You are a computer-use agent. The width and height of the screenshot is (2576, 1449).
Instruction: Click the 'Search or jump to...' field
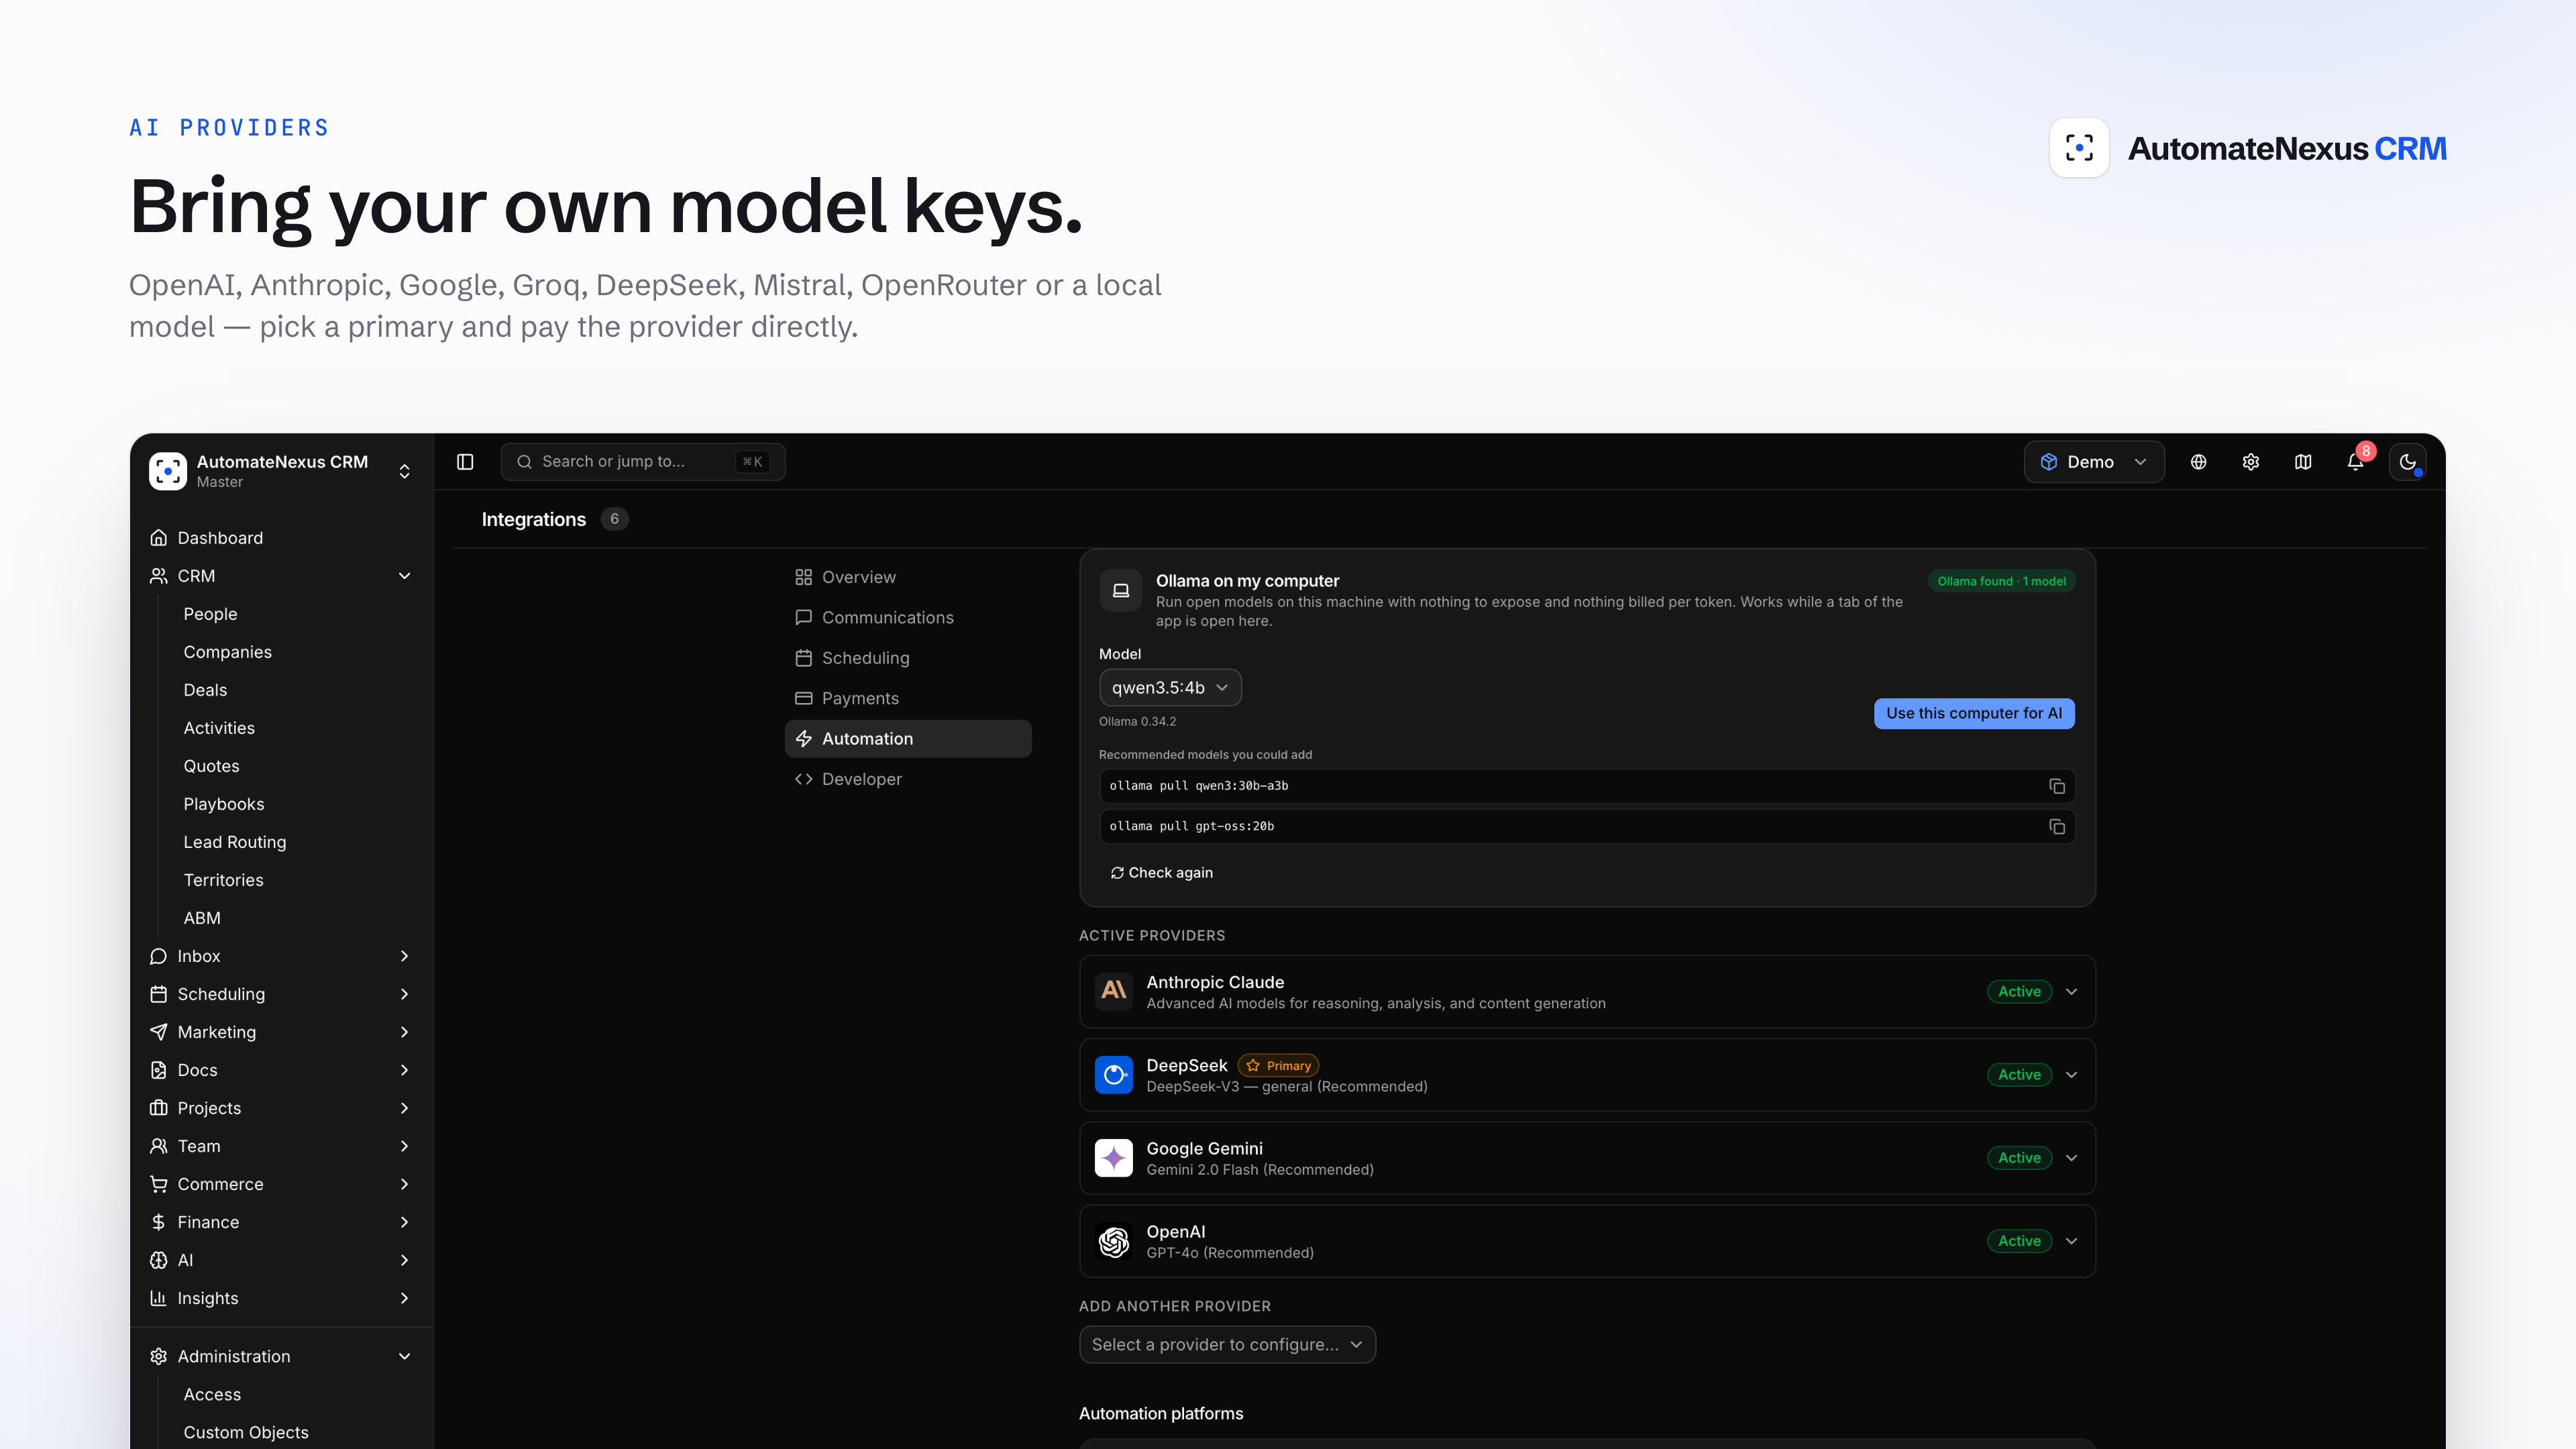[643, 462]
